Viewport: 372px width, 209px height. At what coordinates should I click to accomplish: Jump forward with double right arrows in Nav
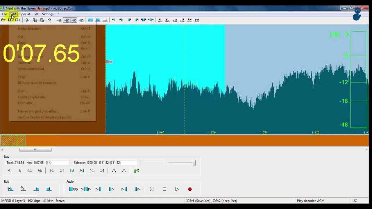(x=40, y=171)
